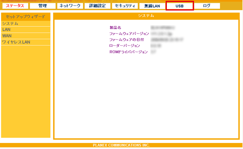Click the システム panel header
Viewport: 243px width, 149px height.
tap(146, 16)
